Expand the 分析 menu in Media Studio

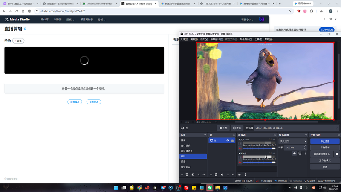102,20
